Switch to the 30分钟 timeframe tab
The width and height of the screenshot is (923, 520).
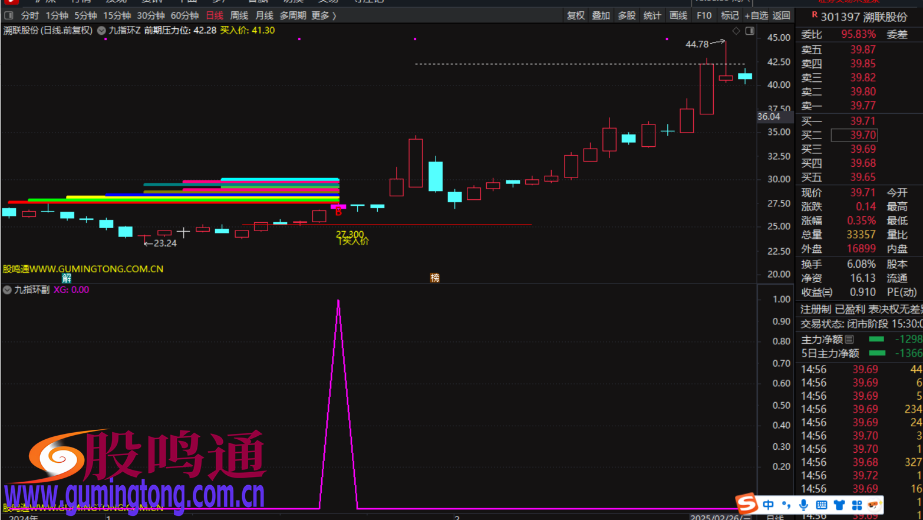151,15
